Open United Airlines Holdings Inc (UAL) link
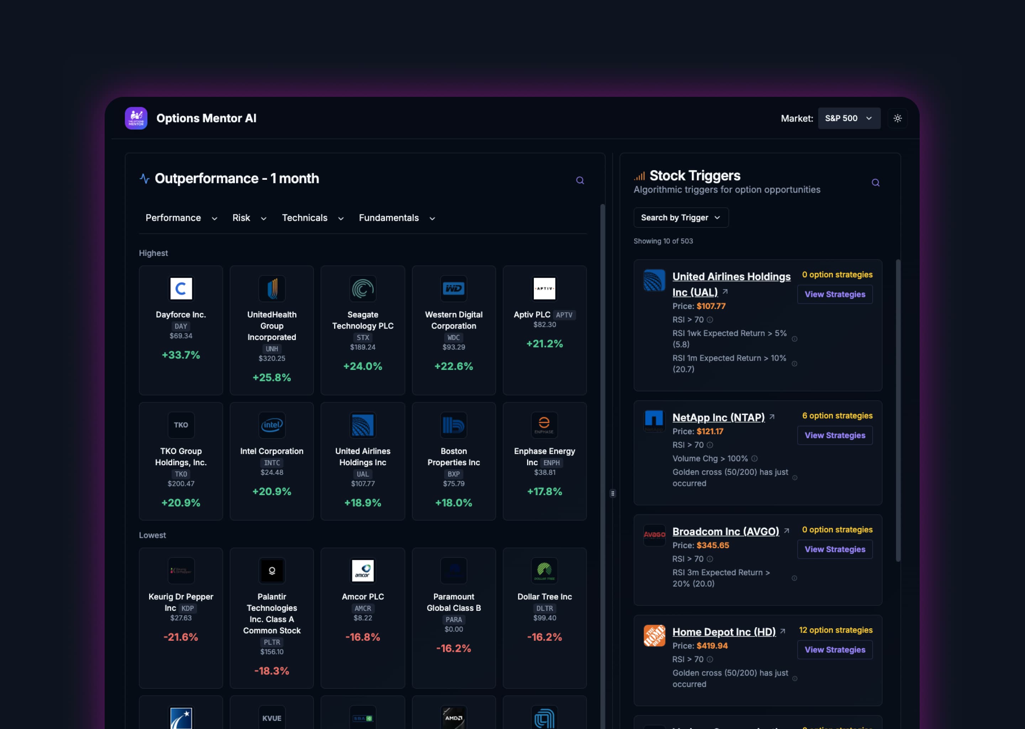This screenshot has height=729, width=1025. (x=731, y=277)
